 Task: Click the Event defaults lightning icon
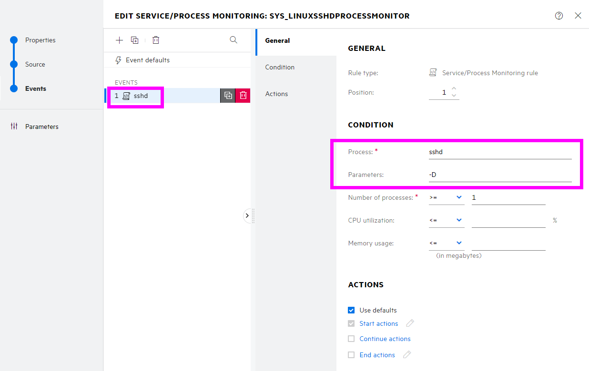click(x=118, y=60)
